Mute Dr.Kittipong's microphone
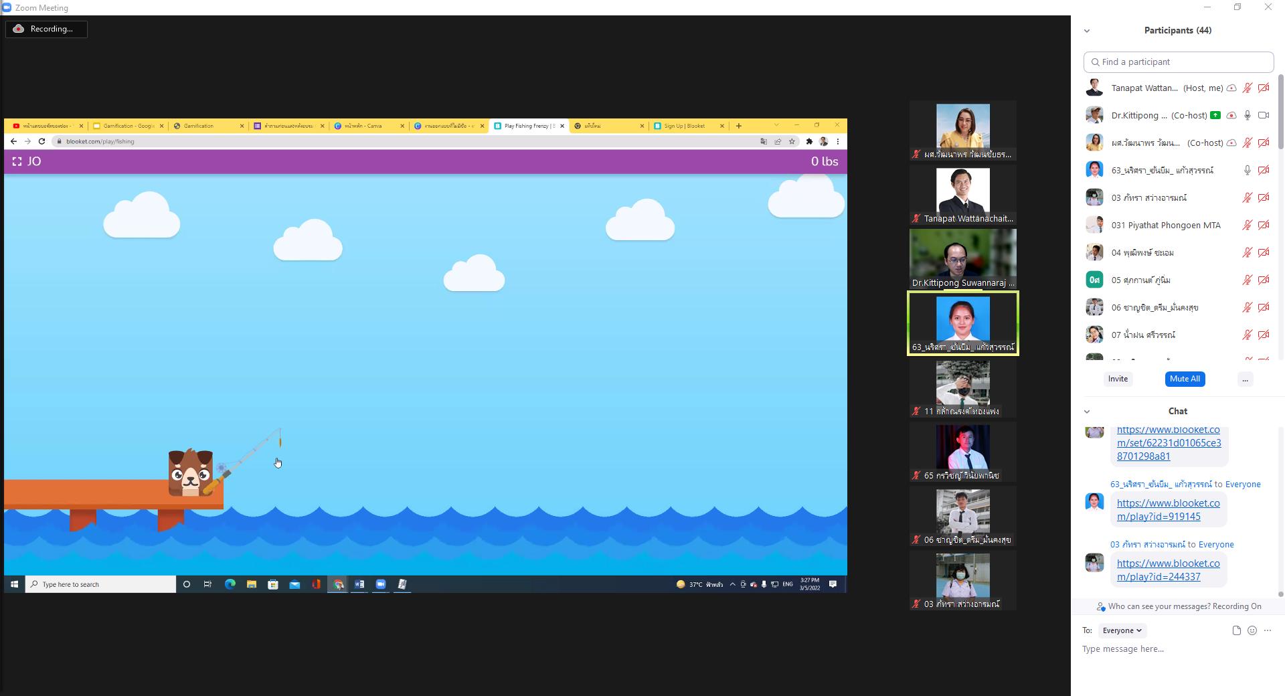Viewport: 1285px width, 696px height. coord(1248,115)
